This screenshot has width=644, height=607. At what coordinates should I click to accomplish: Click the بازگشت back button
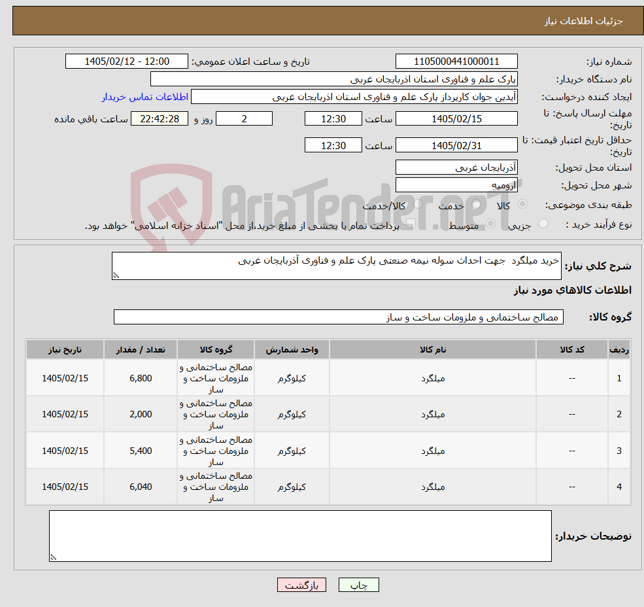coord(301,585)
